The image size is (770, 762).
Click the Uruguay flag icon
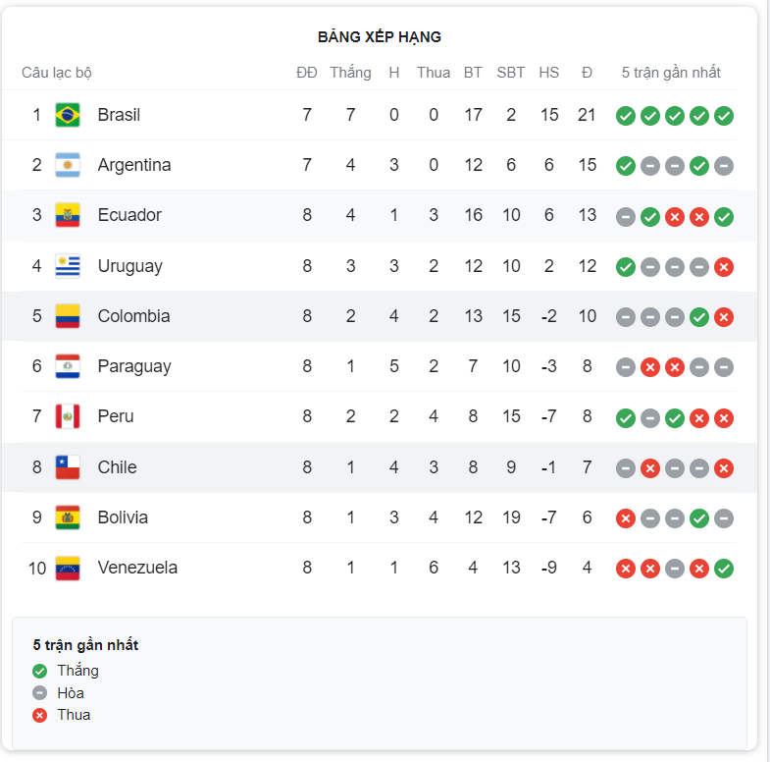coord(68,266)
